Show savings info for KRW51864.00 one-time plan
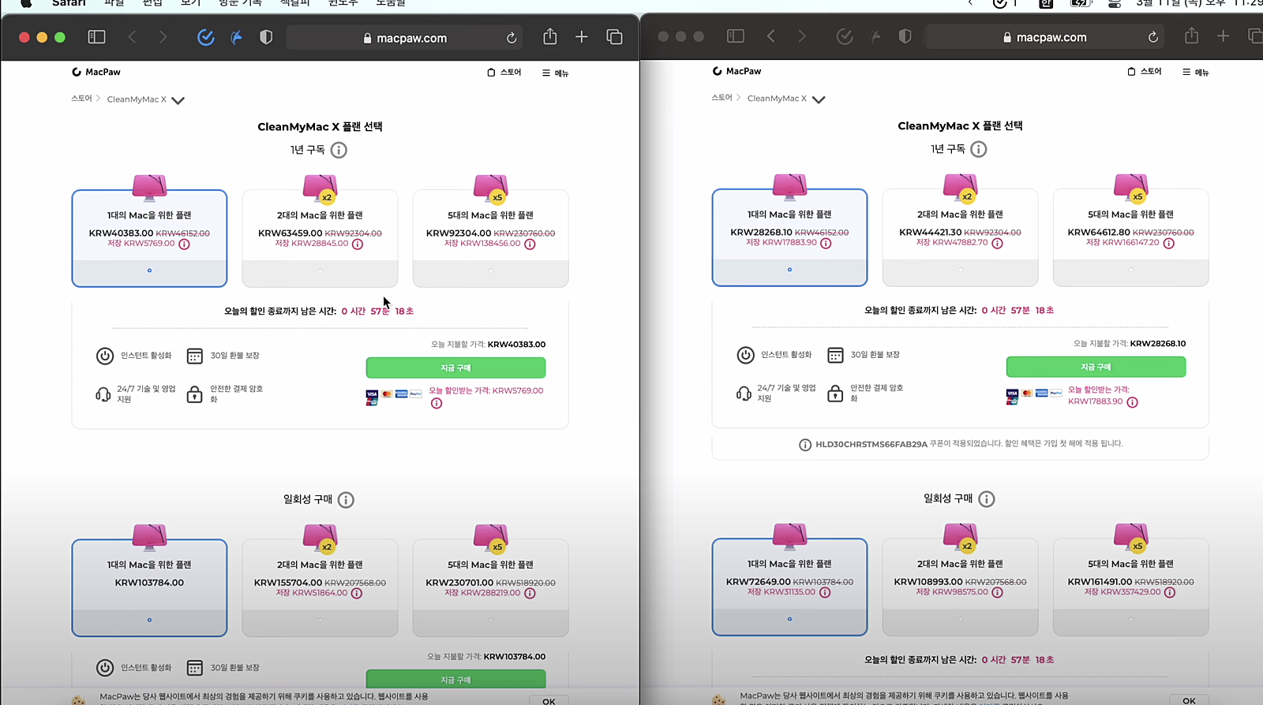Screen dimensions: 1263x705 pos(357,594)
